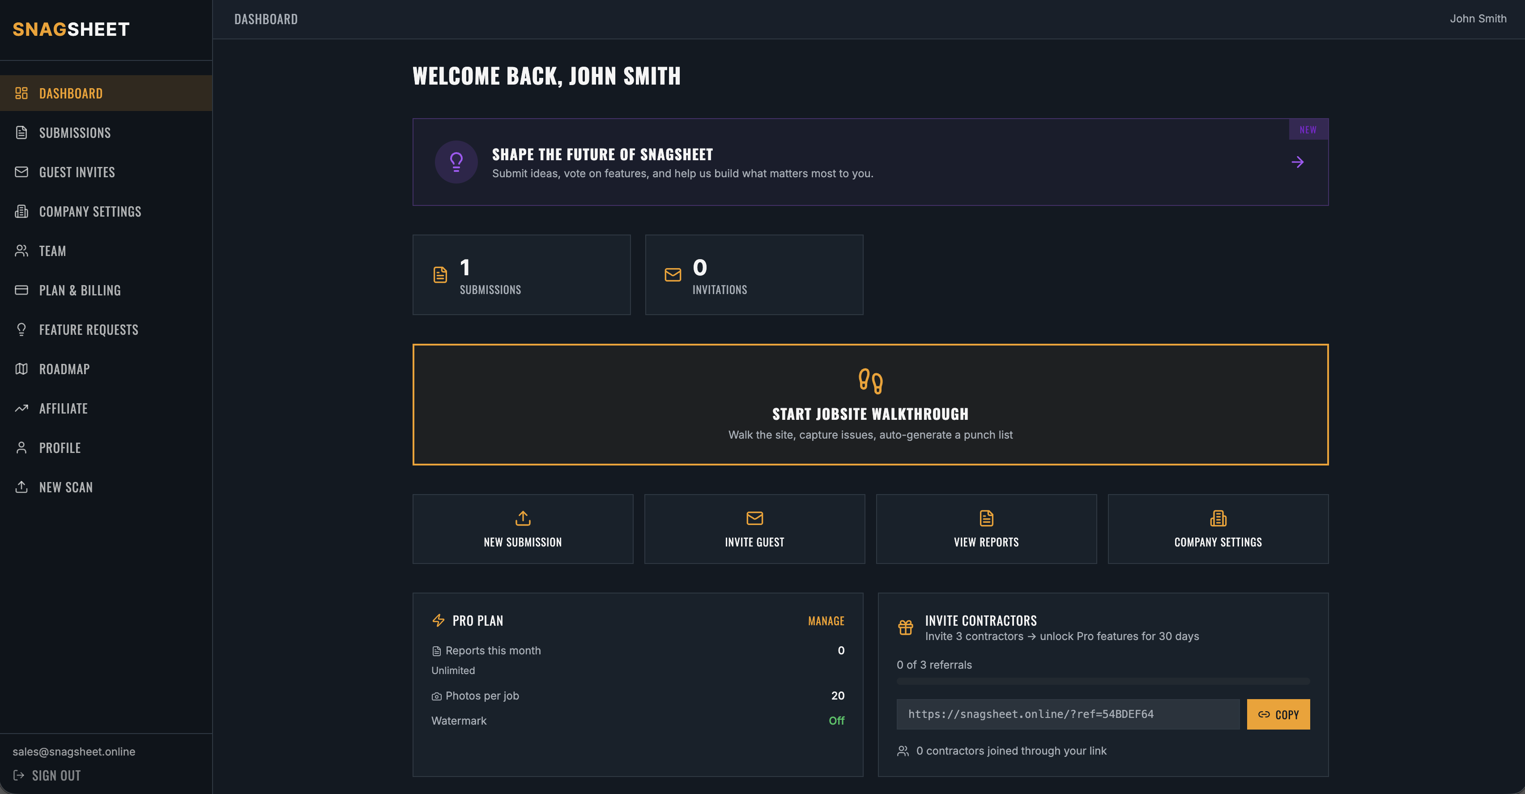1525x794 pixels.
Task: Click the Manage link on Pro Plan
Action: [826, 620]
